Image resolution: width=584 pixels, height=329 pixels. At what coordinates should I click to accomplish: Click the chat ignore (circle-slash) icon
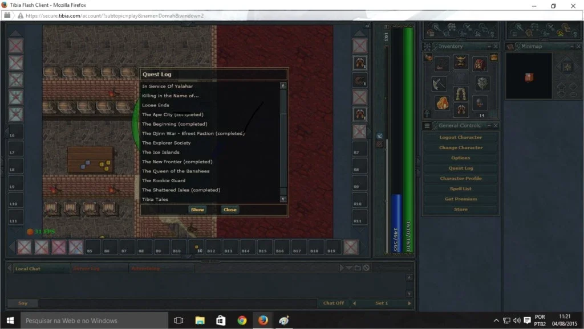tap(367, 268)
